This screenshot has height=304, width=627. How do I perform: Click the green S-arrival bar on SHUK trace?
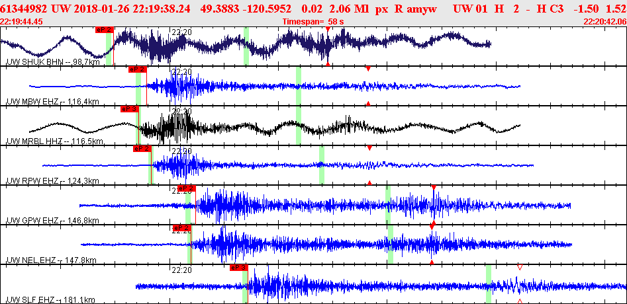[x=246, y=46]
